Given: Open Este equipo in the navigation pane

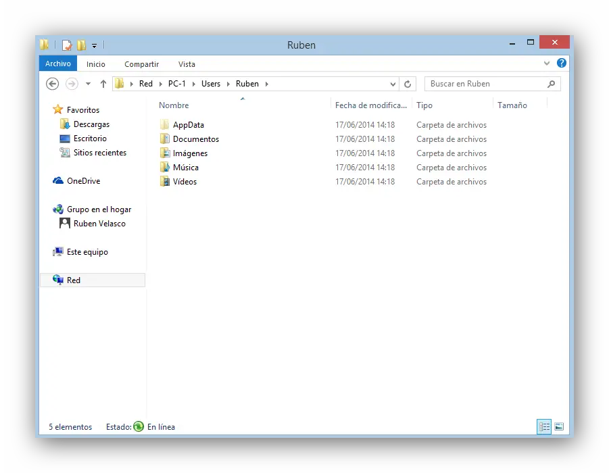Looking at the screenshot, I should [87, 252].
